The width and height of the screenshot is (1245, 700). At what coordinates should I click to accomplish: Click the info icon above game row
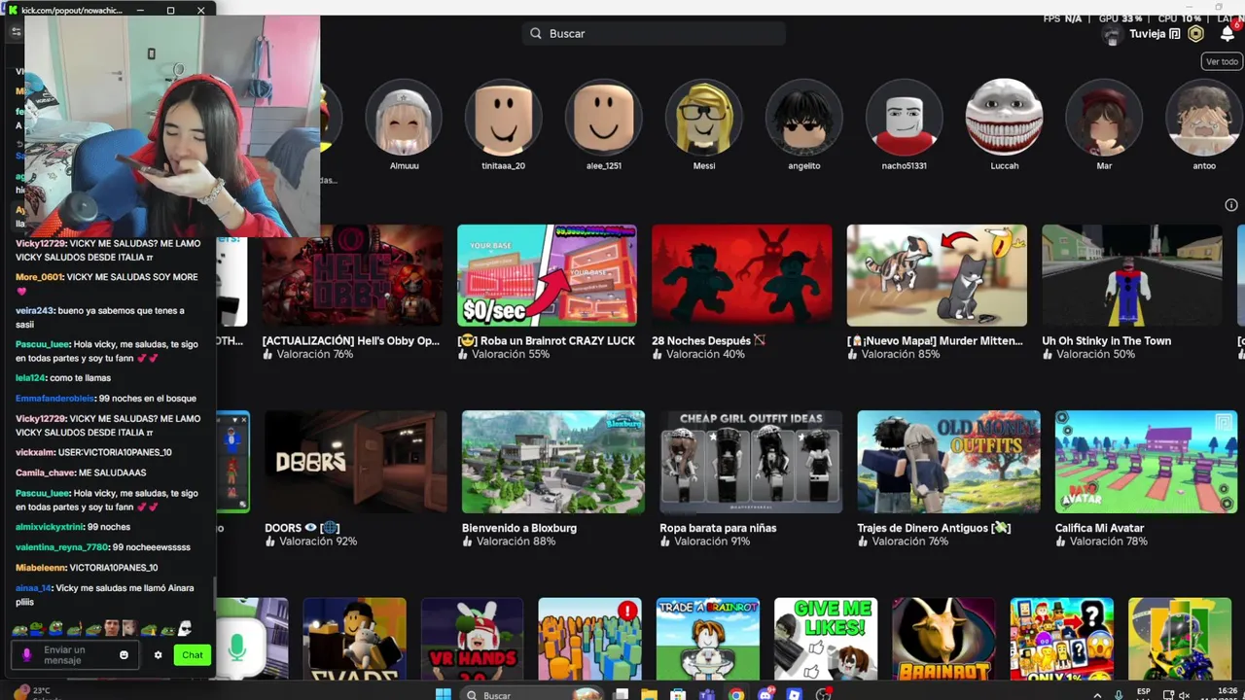tap(1231, 205)
